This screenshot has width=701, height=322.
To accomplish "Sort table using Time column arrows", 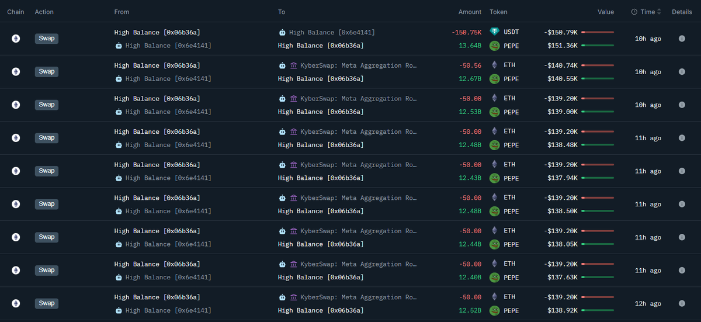I will [x=660, y=12].
